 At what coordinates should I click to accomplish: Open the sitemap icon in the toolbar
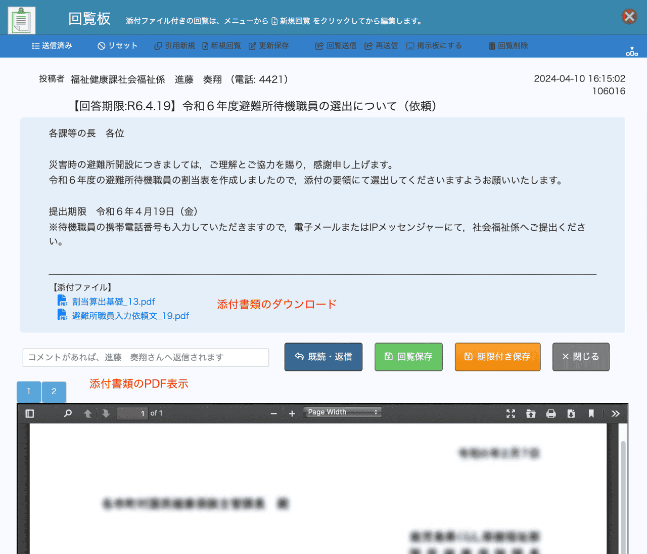point(632,51)
